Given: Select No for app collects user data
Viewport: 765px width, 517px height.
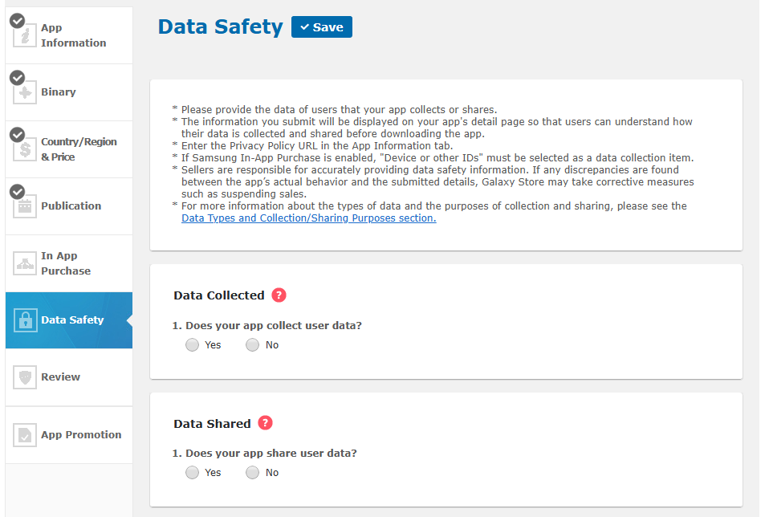Looking at the screenshot, I should [x=253, y=345].
